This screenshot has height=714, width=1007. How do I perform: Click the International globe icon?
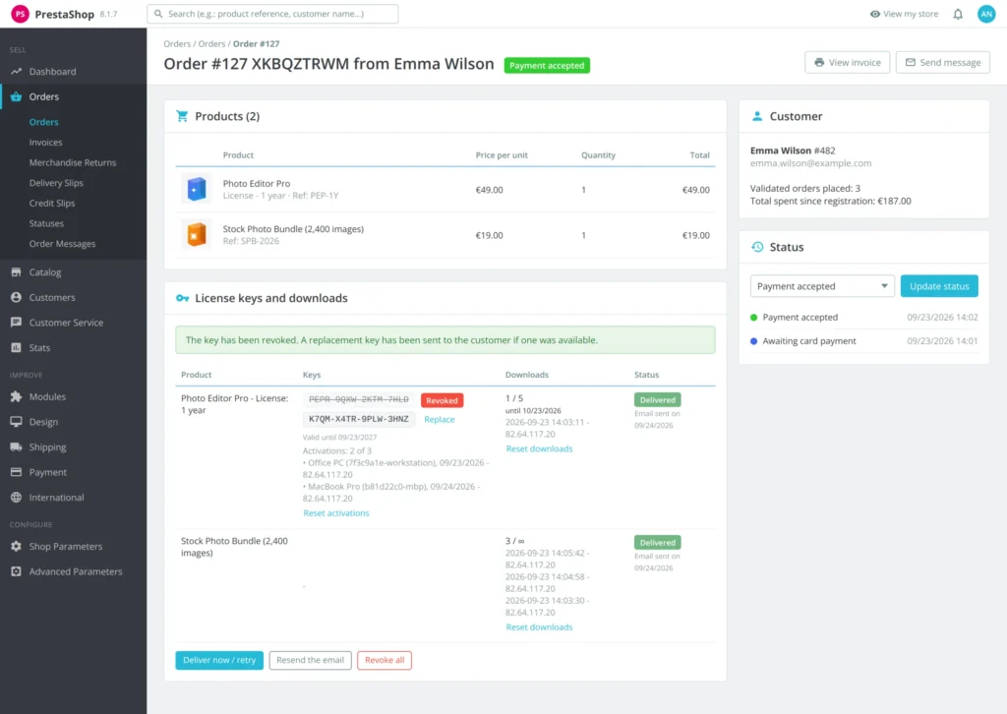[x=16, y=497]
